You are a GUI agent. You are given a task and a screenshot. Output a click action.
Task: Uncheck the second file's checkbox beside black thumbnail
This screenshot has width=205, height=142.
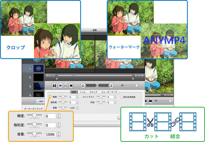30,77
